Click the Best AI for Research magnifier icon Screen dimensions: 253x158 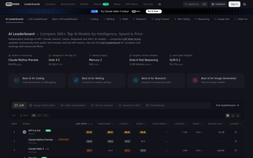click(x=136, y=80)
